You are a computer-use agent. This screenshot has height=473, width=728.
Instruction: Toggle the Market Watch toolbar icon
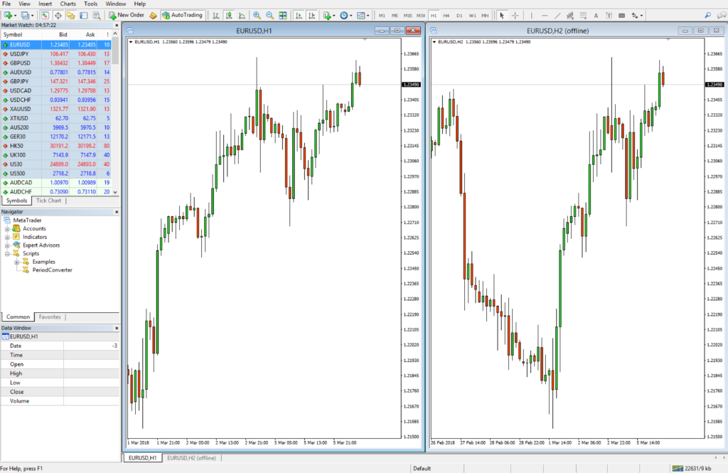click(45, 16)
